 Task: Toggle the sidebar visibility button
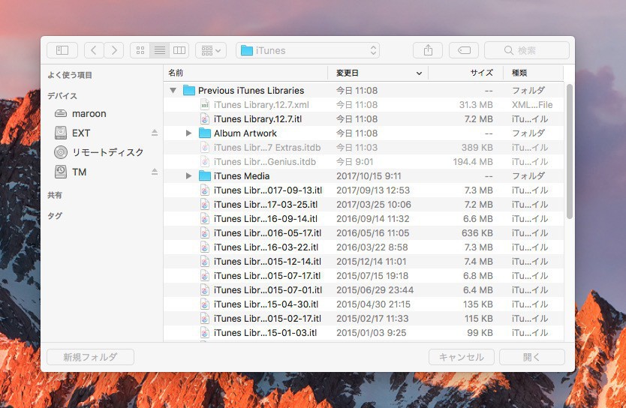pyautogui.click(x=62, y=50)
